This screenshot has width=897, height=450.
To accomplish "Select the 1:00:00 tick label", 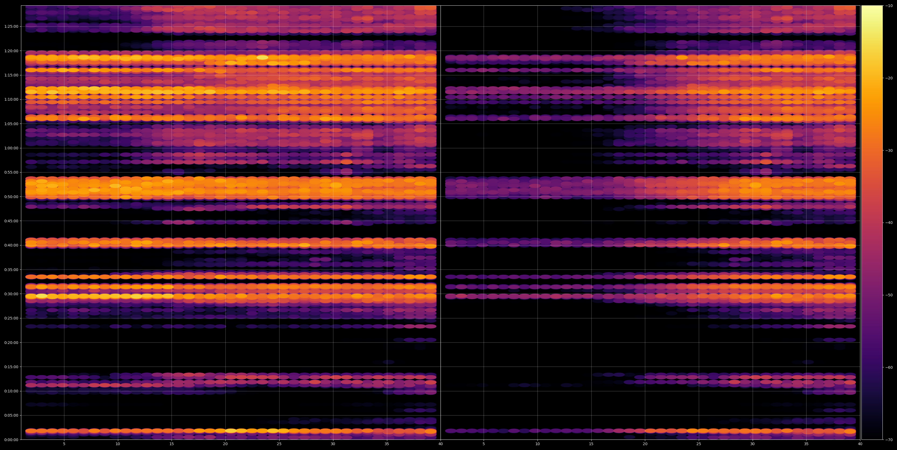I will 12,148.
